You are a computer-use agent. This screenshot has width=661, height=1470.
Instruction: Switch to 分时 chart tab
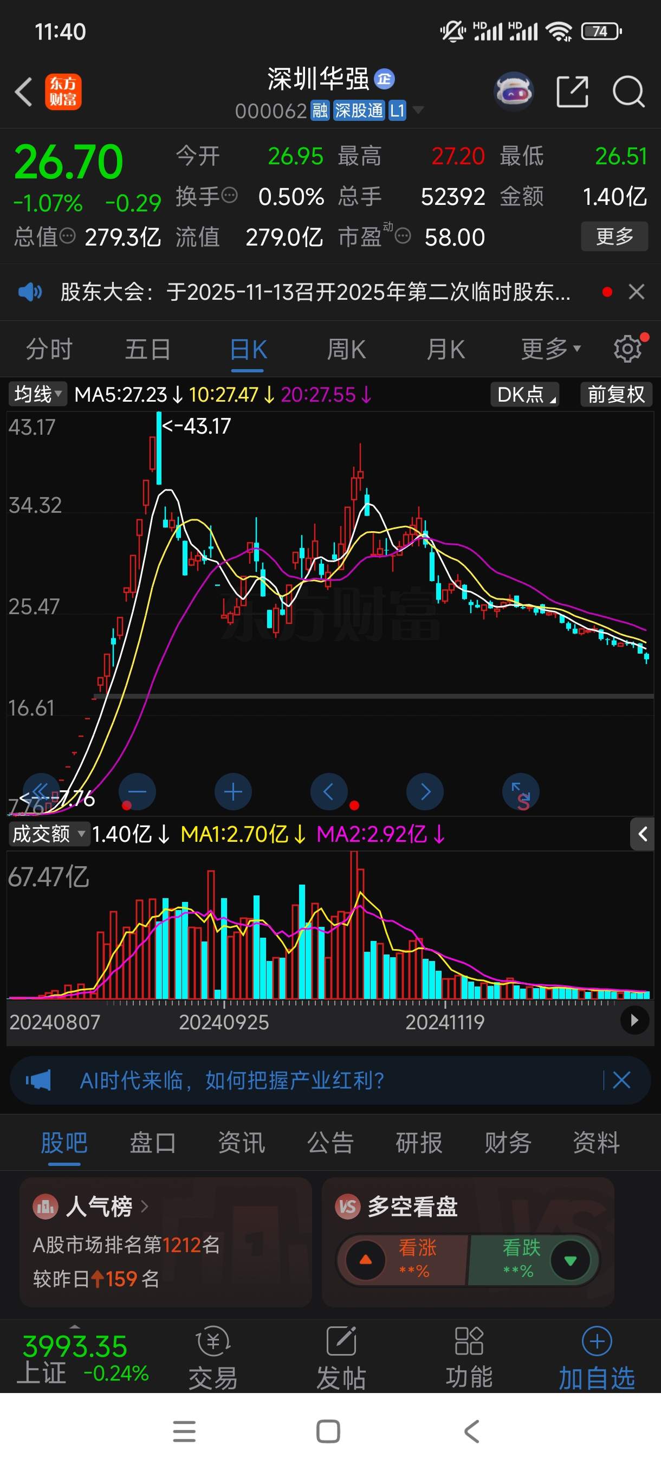point(49,349)
